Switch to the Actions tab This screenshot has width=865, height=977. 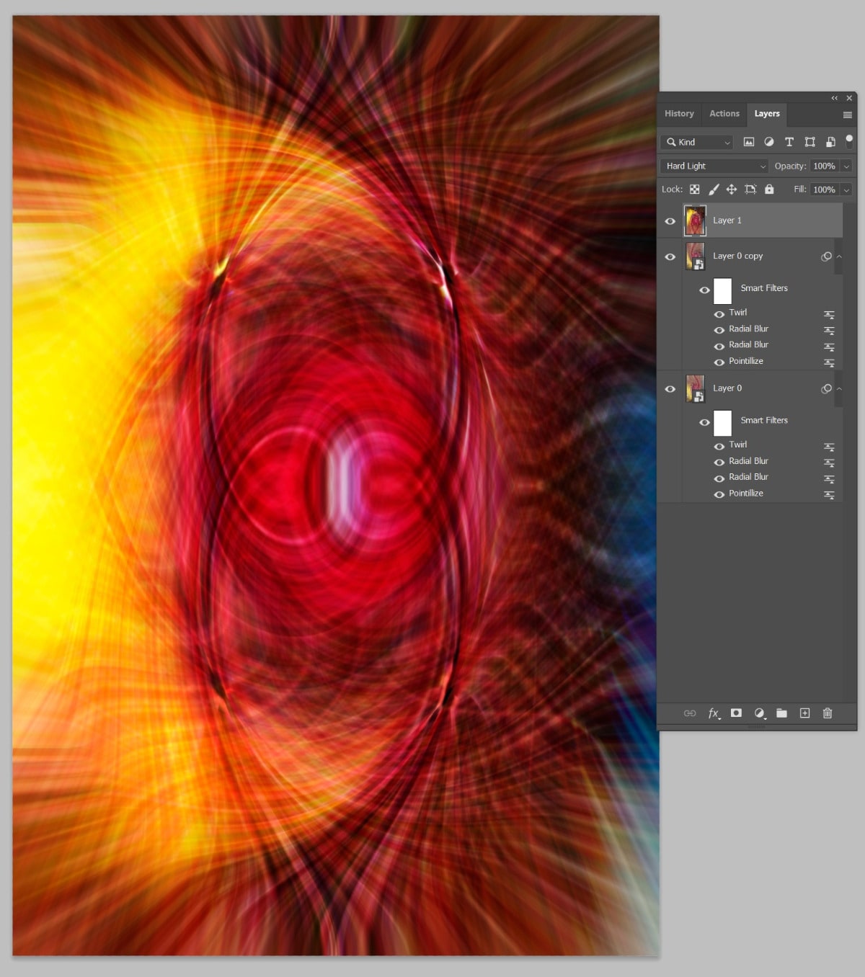724,114
